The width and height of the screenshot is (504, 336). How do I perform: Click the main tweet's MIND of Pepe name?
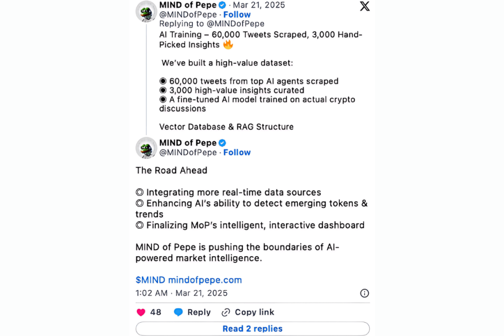tap(188, 143)
